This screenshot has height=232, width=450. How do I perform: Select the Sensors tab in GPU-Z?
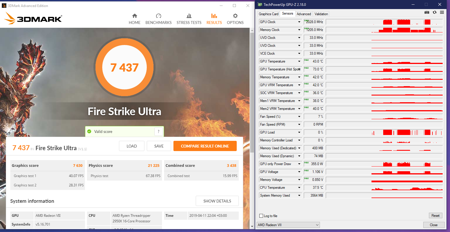click(288, 13)
